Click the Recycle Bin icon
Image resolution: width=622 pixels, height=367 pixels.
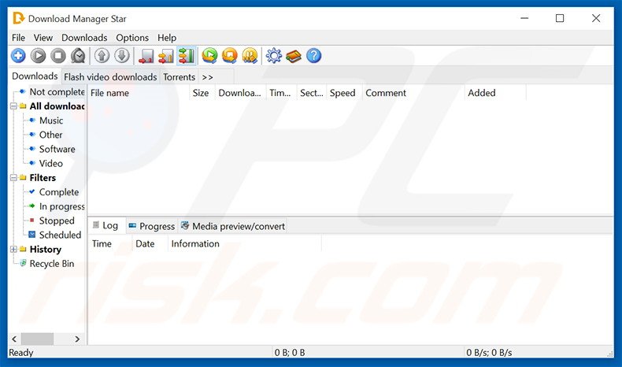(x=23, y=263)
